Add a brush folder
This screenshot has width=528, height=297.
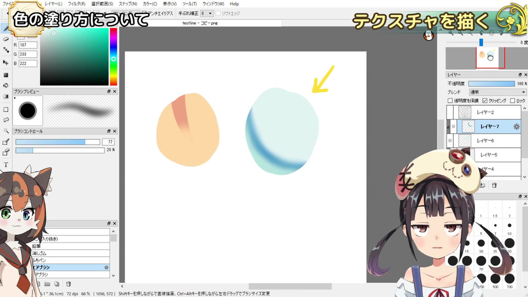click(47, 284)
